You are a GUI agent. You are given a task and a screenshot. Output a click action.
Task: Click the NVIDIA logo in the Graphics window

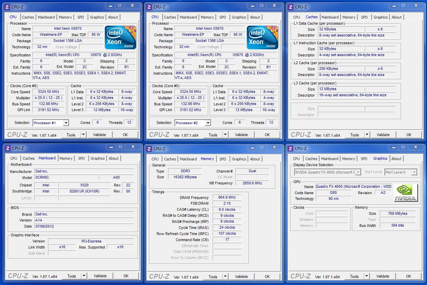(406, 193)
